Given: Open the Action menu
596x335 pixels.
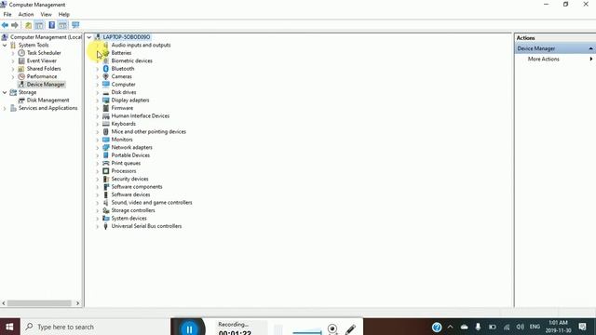Looking at the screenshot, I should [26, 15].
